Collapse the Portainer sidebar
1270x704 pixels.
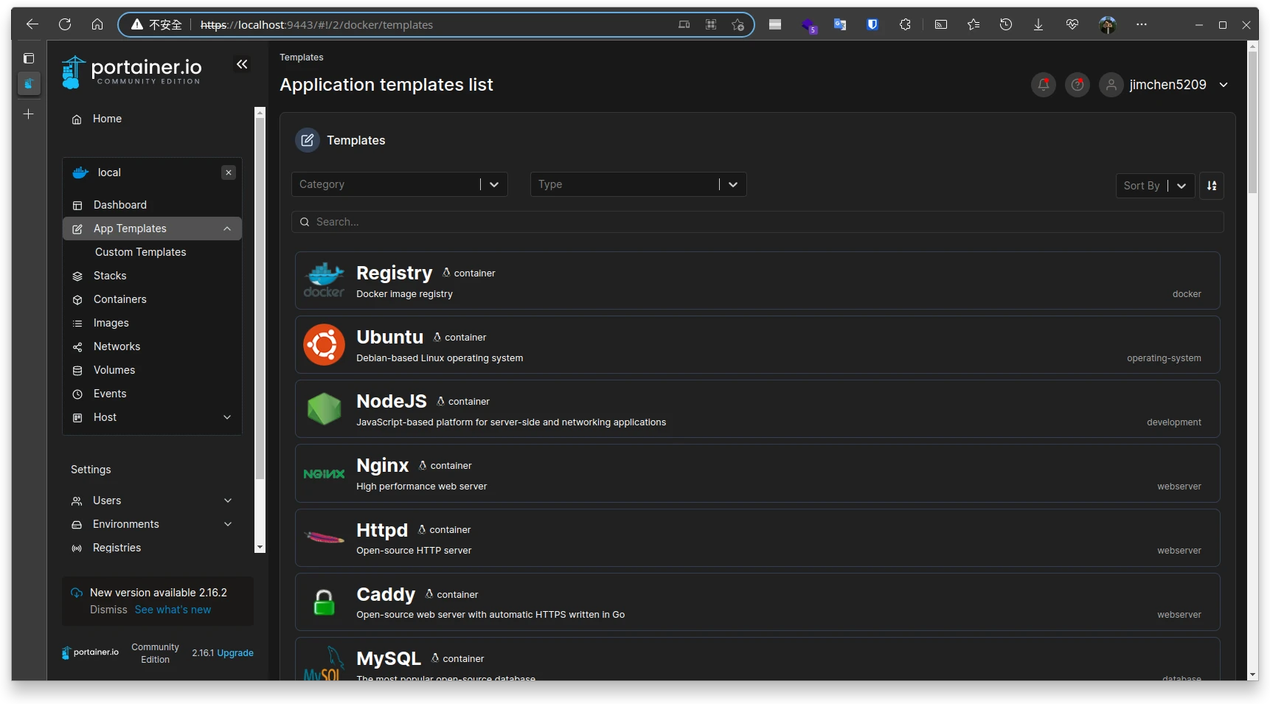(242, 65)
